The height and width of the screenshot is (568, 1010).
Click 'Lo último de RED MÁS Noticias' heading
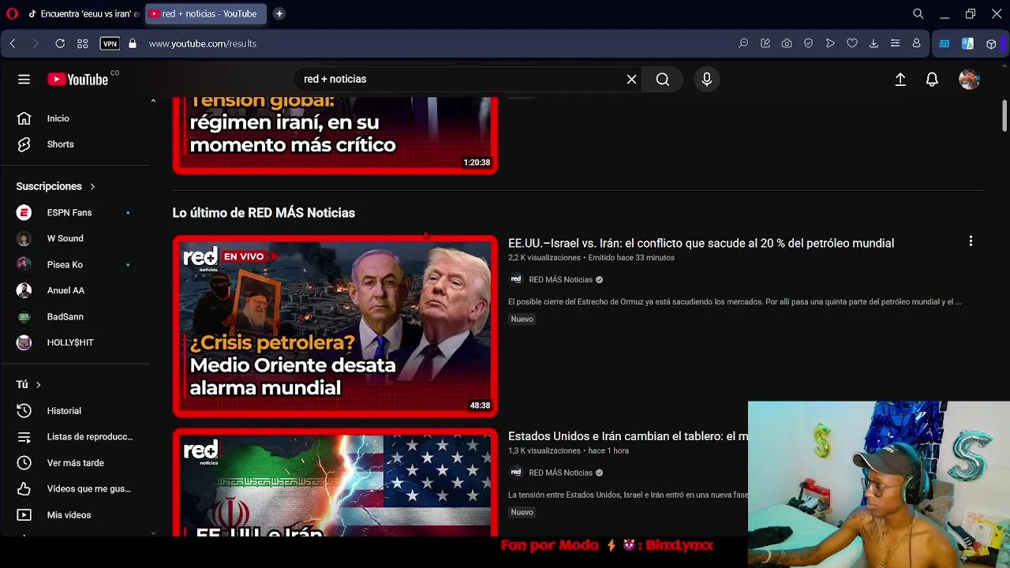click(x=264, y=213)
